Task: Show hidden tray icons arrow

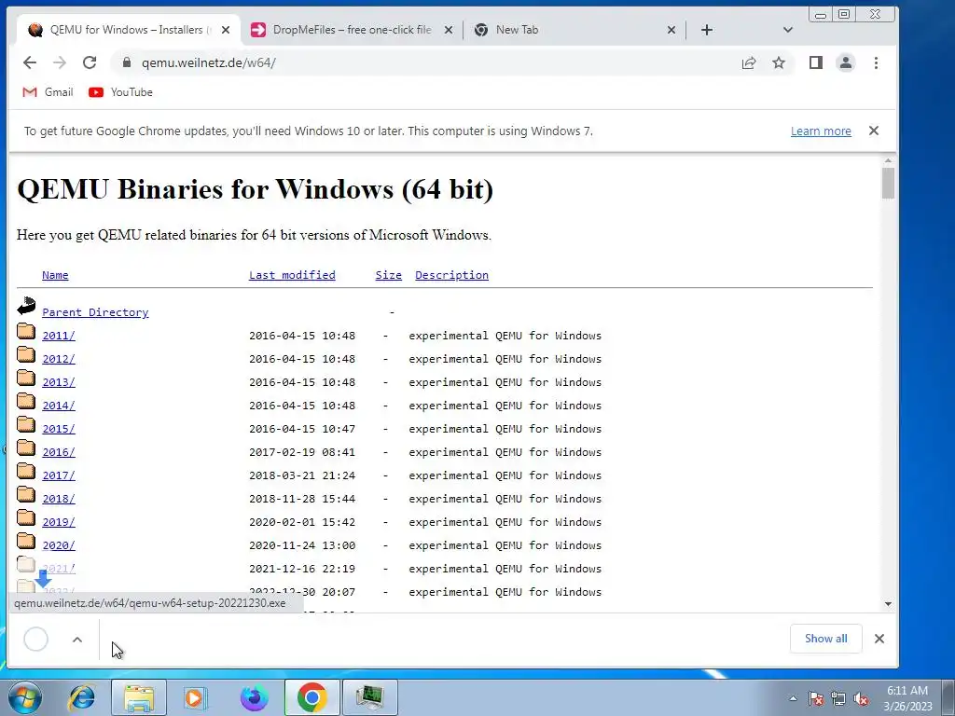Action: (x=793, y=699)
